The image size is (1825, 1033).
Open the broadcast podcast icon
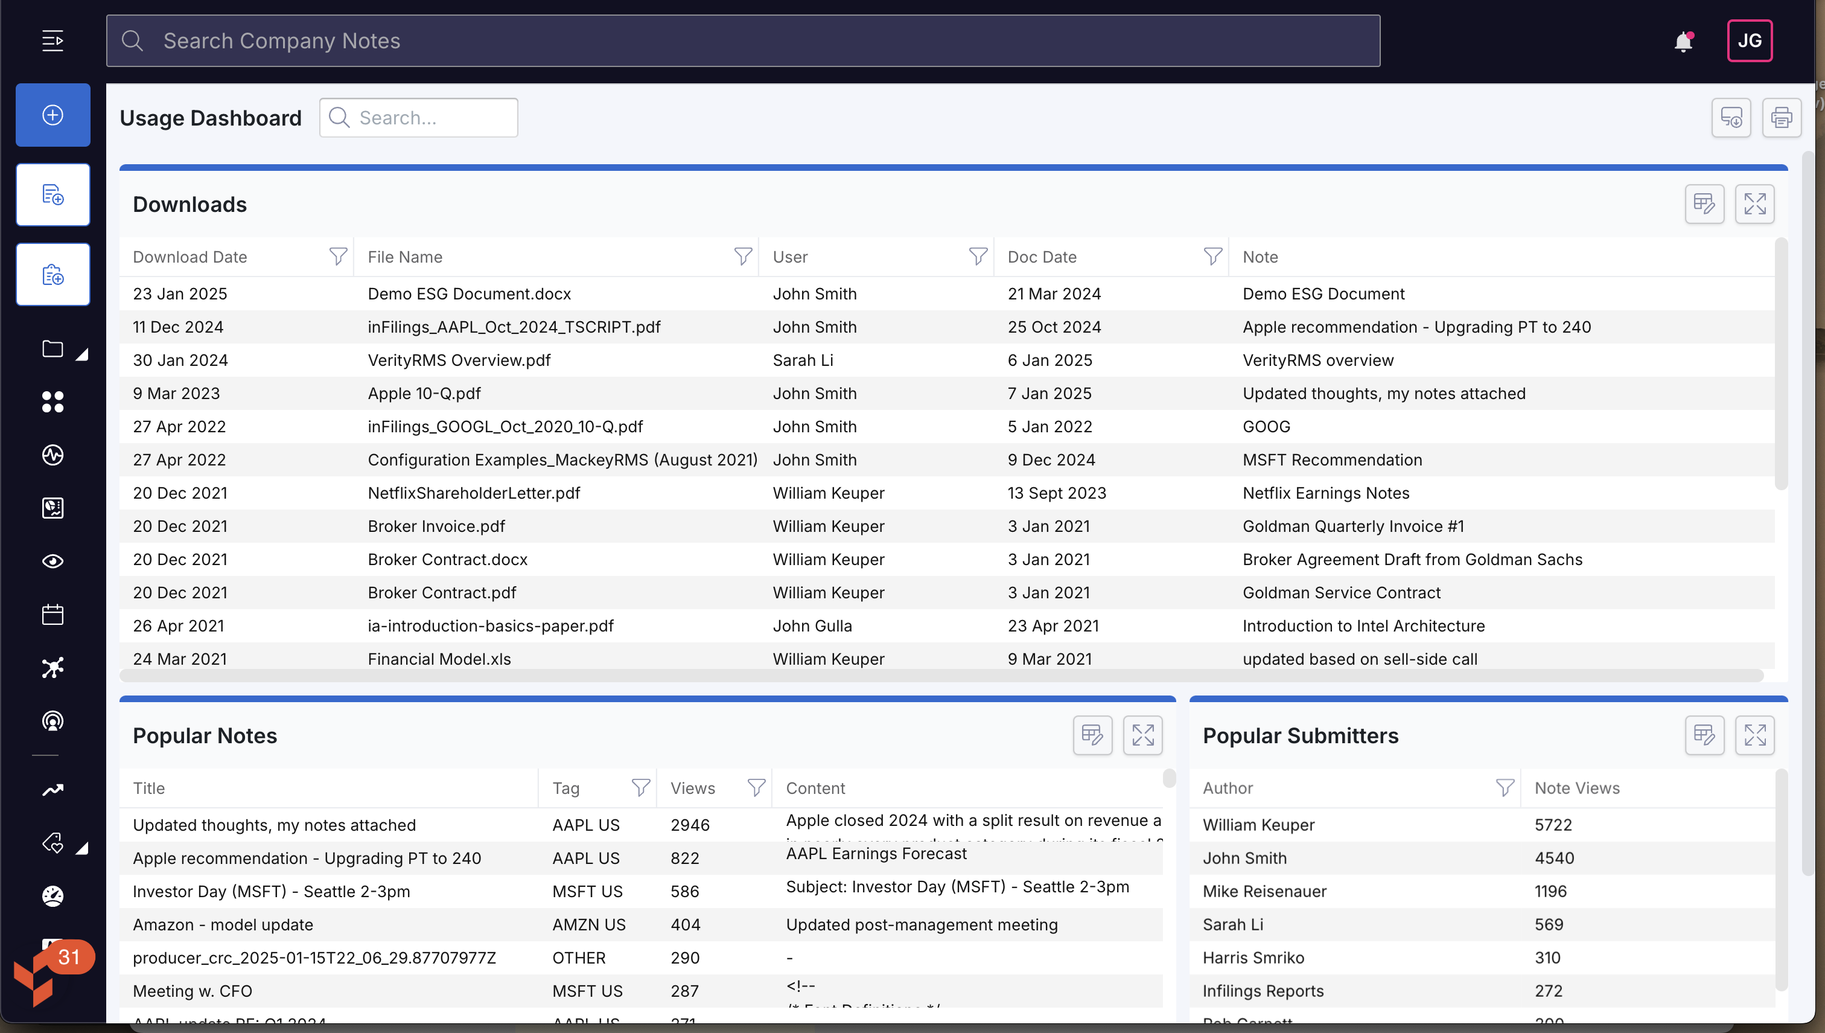click(53, 721)
